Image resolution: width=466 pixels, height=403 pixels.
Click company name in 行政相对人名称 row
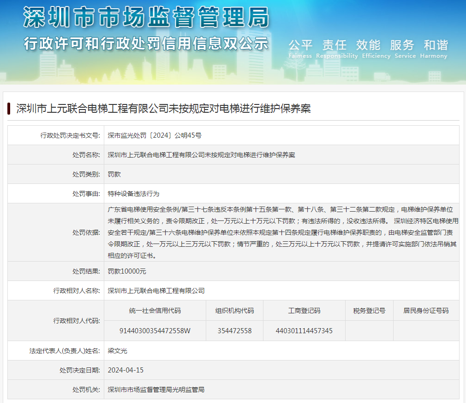[156, 291]
